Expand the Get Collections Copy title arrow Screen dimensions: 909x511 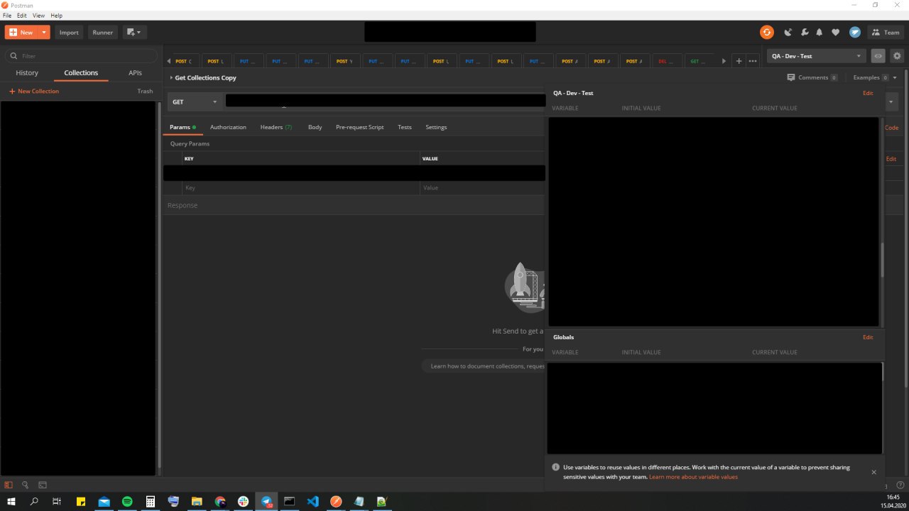(171, 77)
